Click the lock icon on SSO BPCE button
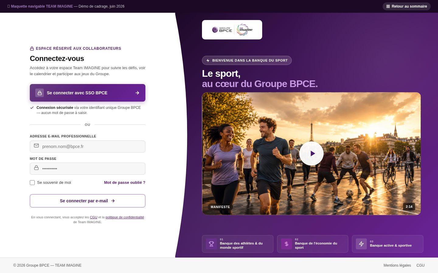This screenshot has width=438, height=273. point(40,93)
